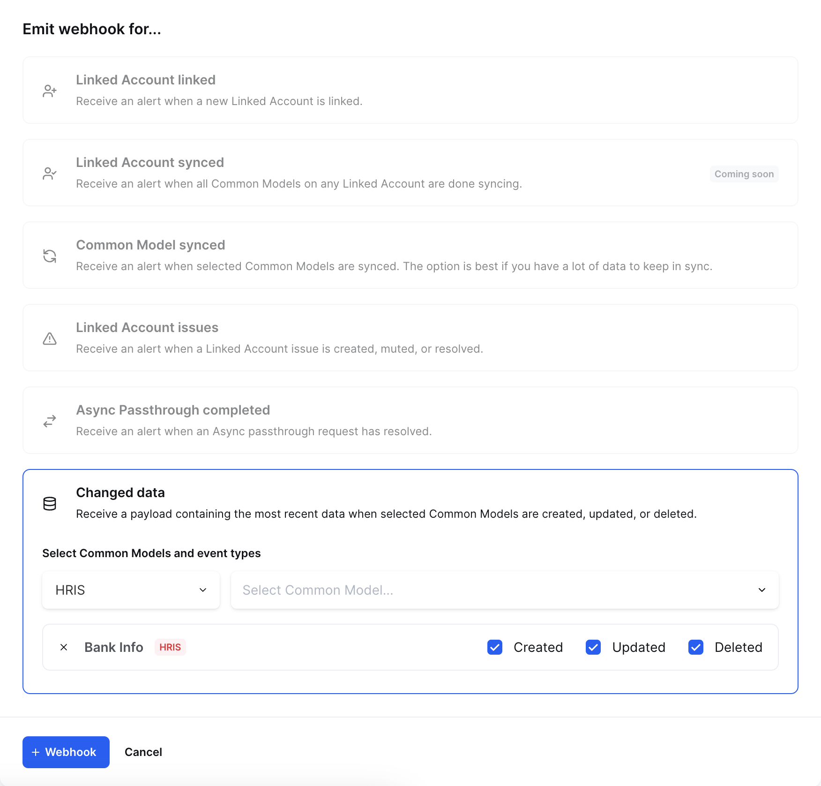Select the Common Model synced option
Viewport: 821px width, 786px height.
pyautogui.click(x=410, y=255)
